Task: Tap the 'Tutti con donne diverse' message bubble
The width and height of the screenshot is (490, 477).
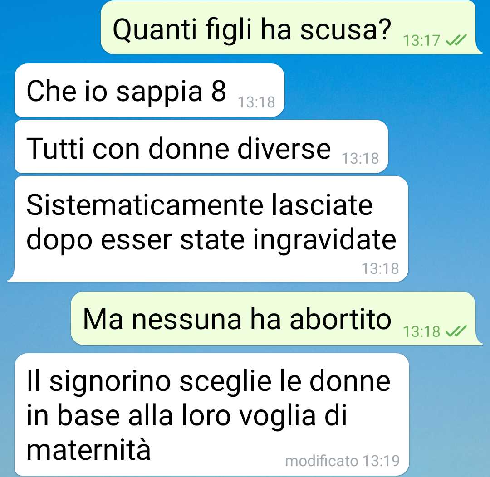Action: point(201,146)
